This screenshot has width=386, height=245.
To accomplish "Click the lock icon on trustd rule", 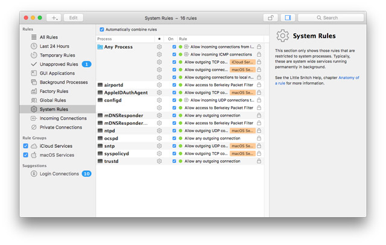I will pos(259,161).
